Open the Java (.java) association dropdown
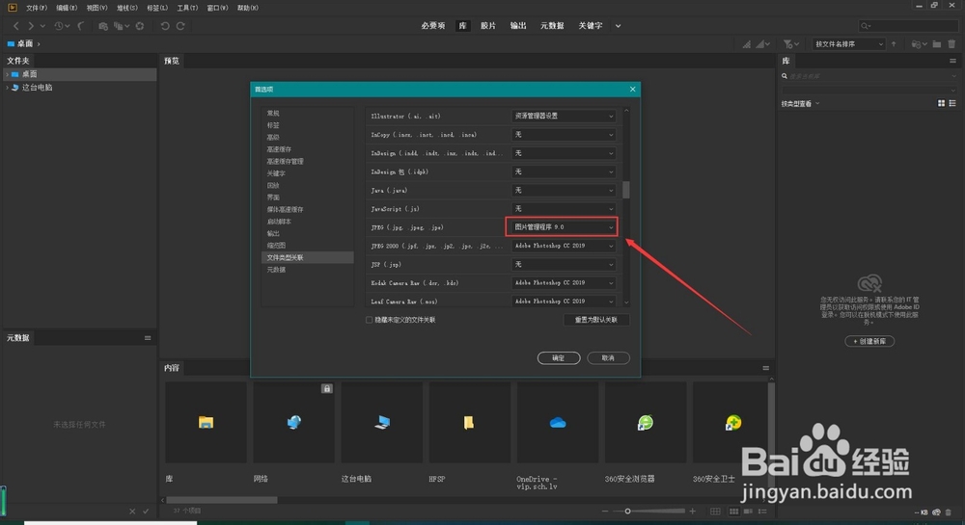The image size is (965, 525). click(564, 191)
